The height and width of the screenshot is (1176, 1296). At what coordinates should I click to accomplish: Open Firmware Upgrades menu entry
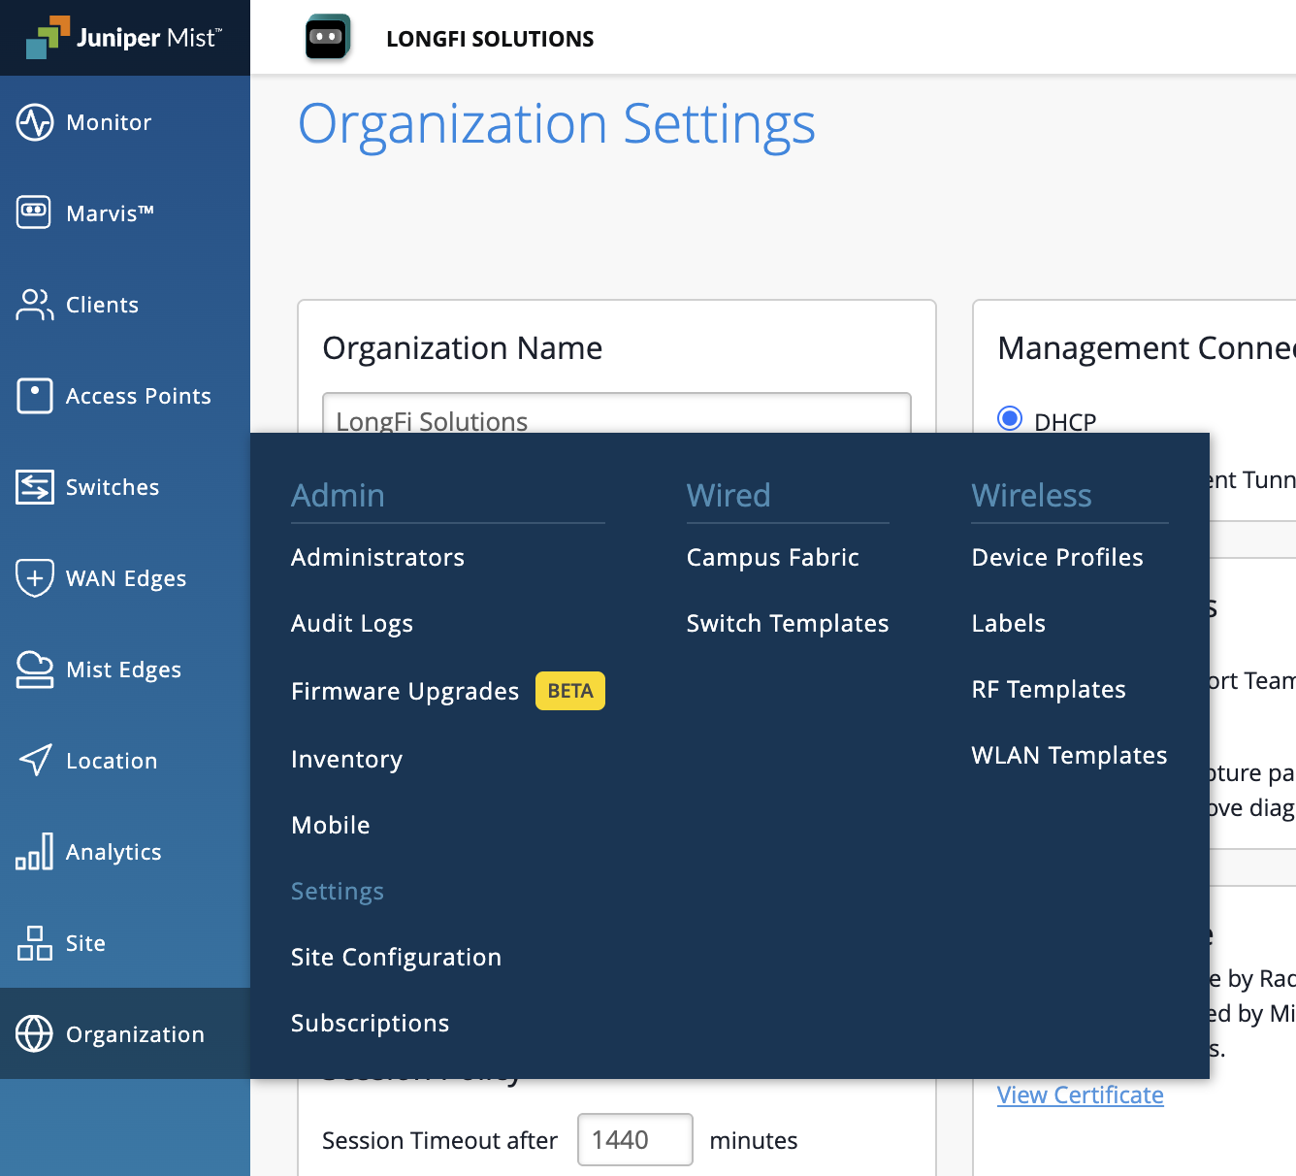coord(405,691)
